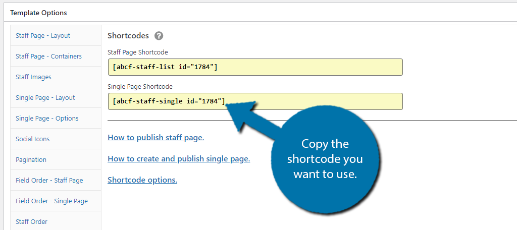Select the Pagination tab
The width and height of the screenshot is (517, 230).
pyautogui.click(x=56, y=160)
